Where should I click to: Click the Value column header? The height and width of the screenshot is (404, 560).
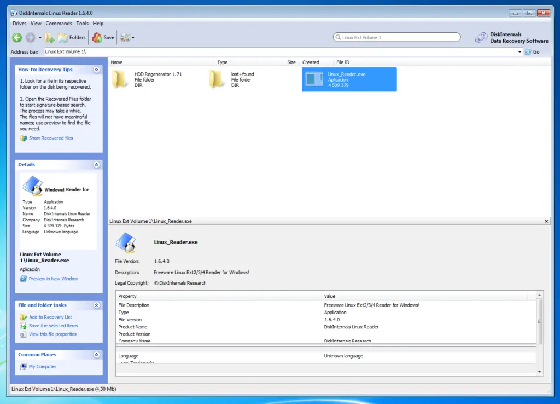click(x=424, y=296)
